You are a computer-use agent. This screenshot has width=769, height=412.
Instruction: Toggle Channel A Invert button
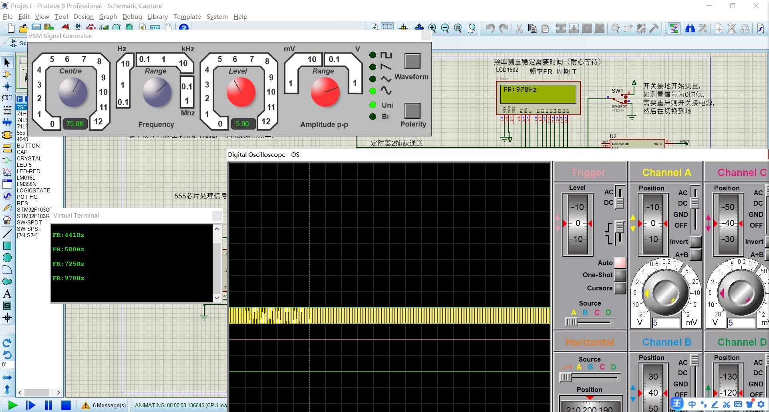tap(696, 242)
